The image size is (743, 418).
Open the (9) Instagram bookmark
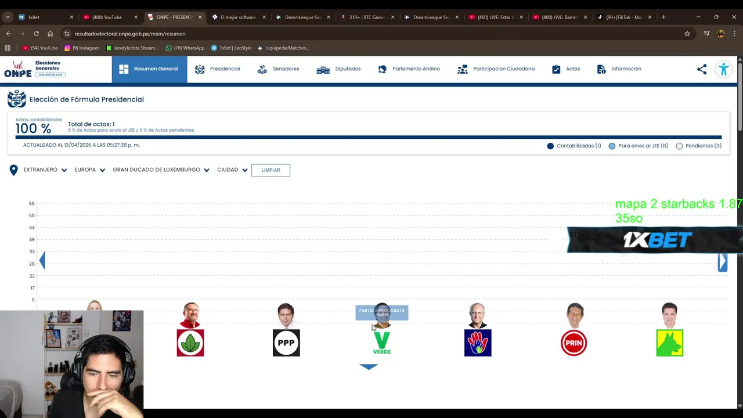point(82,48)
